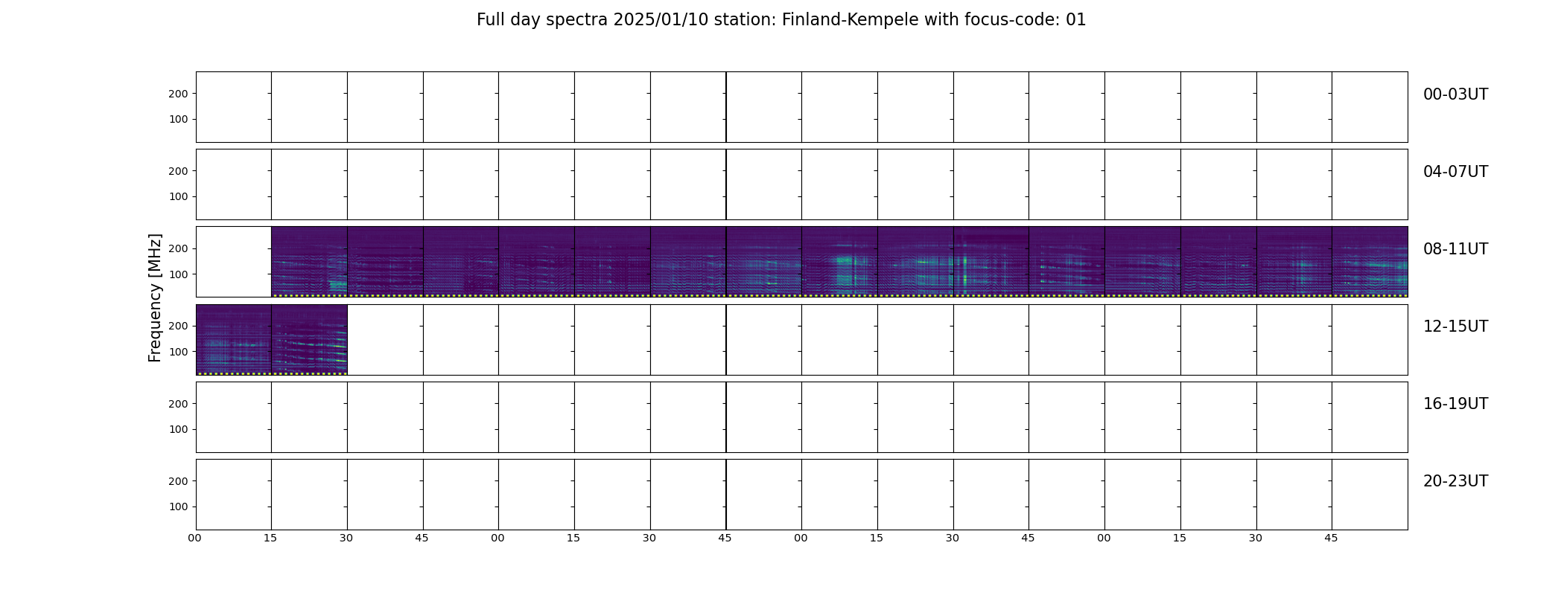Click the rightmost 45 time tick label

(1331, 538)
